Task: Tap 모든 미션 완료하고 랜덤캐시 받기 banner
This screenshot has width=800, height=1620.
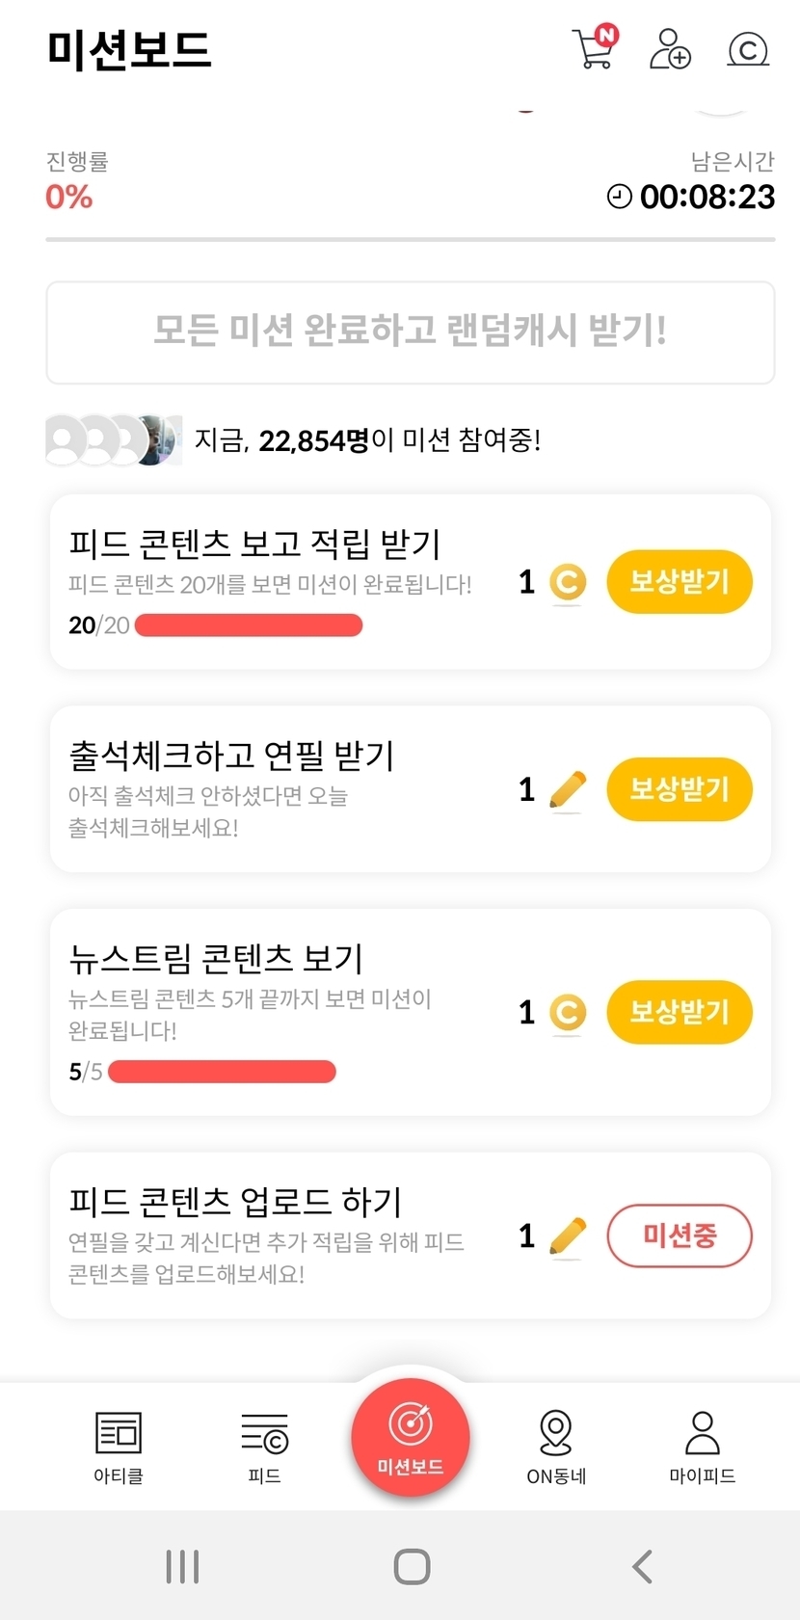Action: click(x=411, y=332)
